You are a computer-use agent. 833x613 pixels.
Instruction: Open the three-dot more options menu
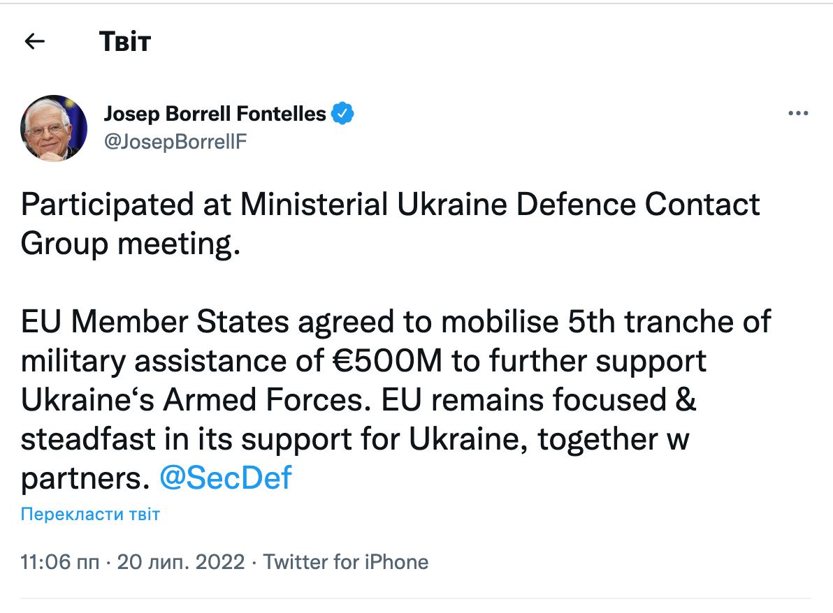tap(797, 114)
